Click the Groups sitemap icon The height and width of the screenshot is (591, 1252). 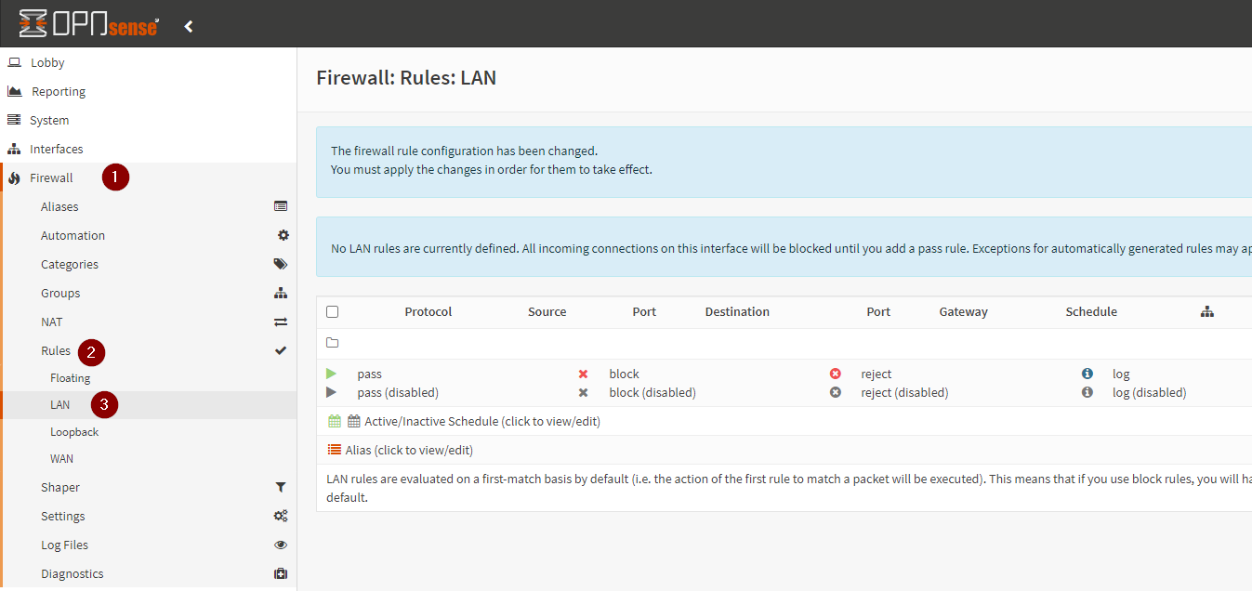(281, 294)
